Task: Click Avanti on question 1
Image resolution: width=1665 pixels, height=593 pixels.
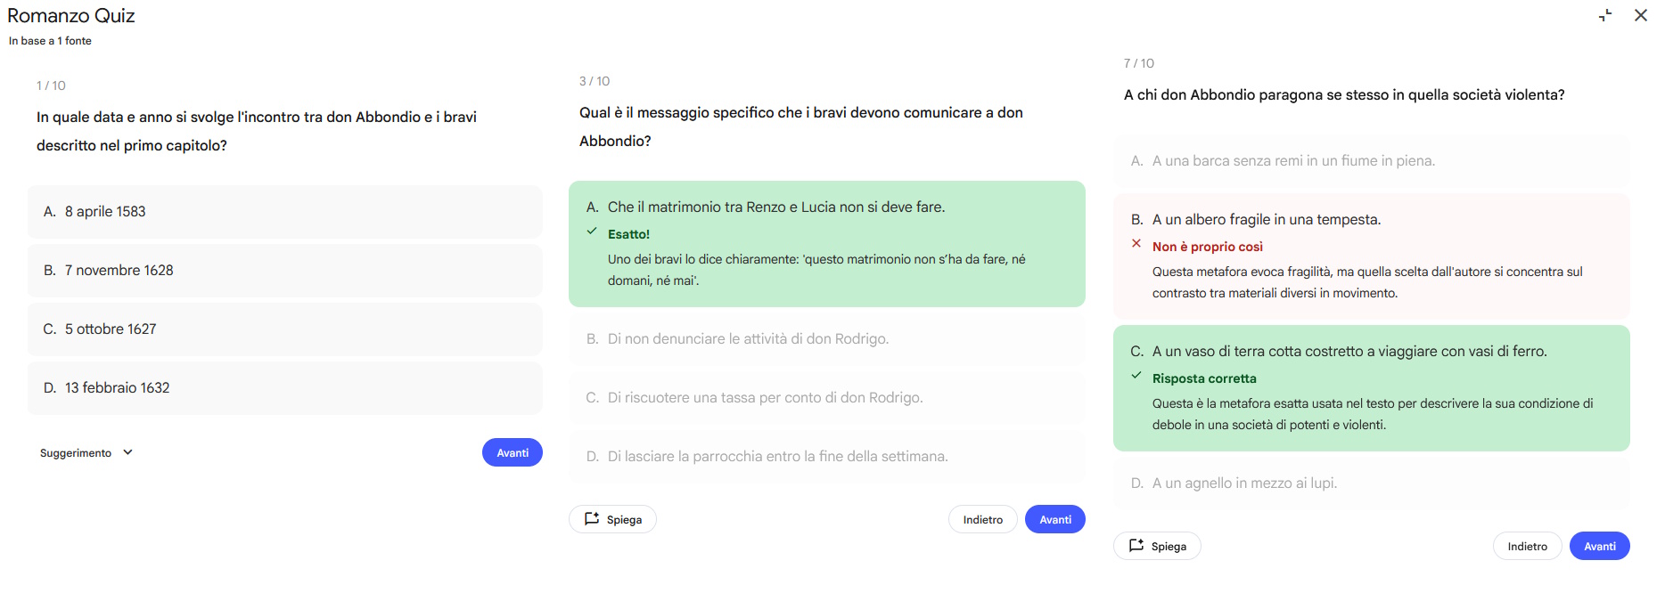Action: tap(512, 452)
